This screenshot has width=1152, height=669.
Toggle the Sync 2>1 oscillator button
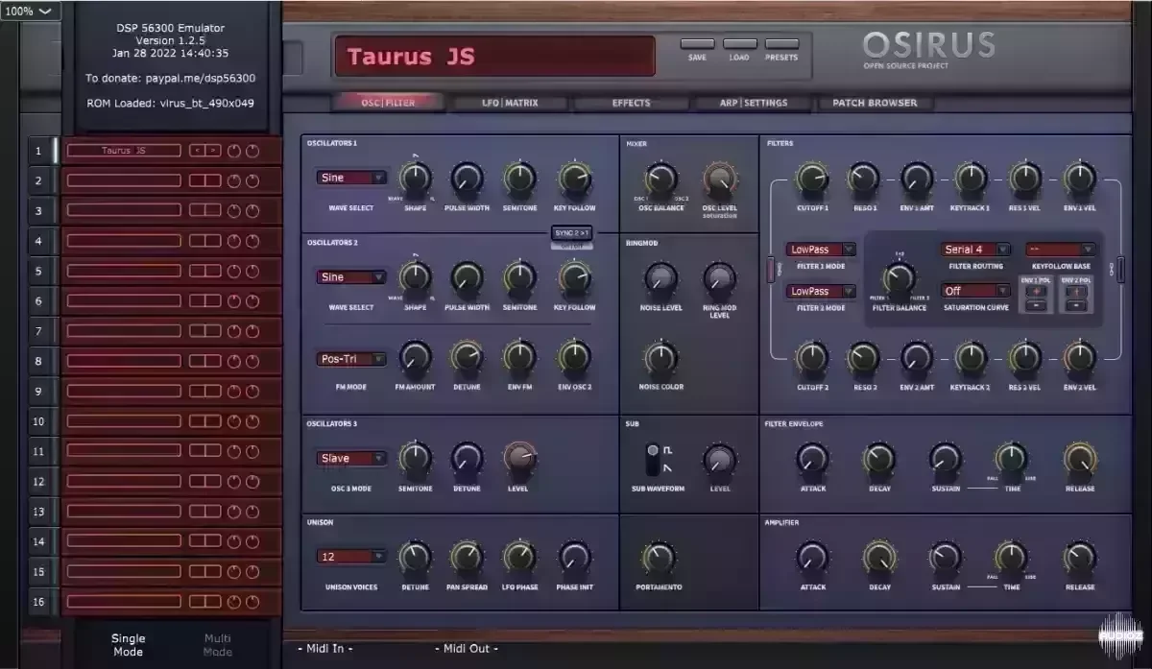(x=571, y=232)
